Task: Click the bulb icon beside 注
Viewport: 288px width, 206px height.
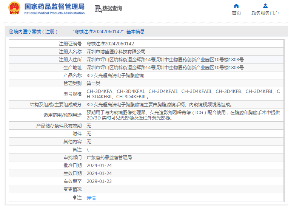Action: [75, 198]
